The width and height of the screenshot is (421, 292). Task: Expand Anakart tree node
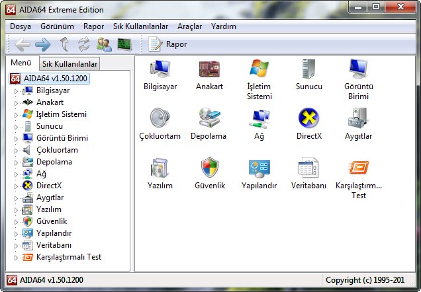[16, 103]
